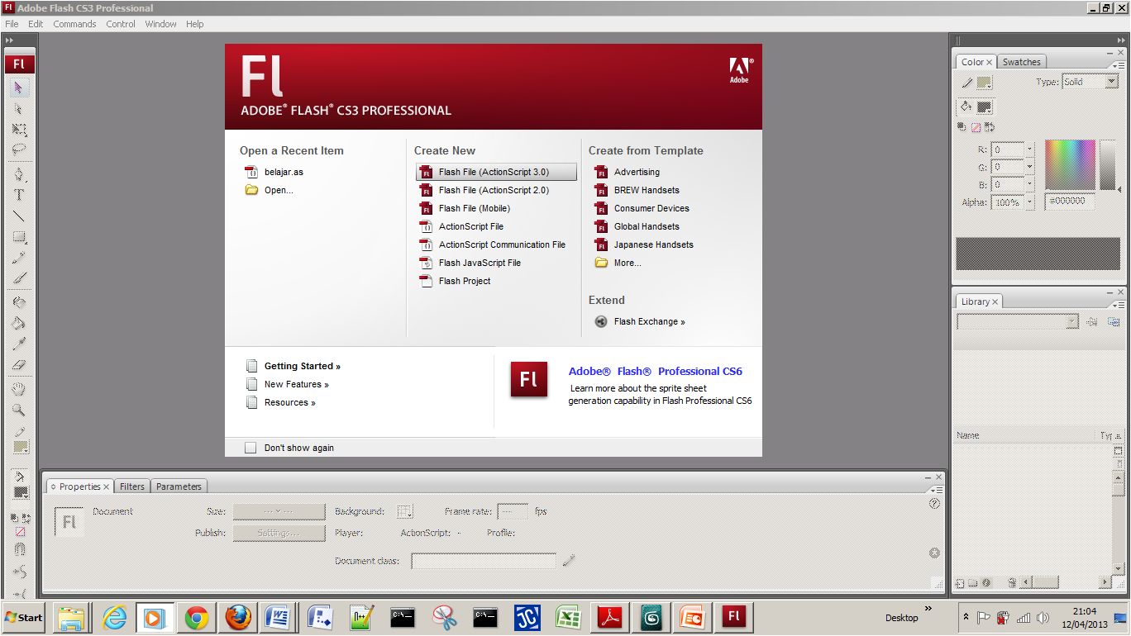Launch Google Chrome from taskbar
Viewport: 1131px width, 636px height.
(x=196, y=617)
